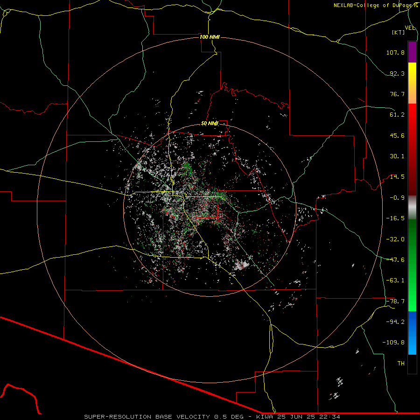
Task: Select the 30.1 legend value
Action: pyautogui.click(x=397, y=156)
